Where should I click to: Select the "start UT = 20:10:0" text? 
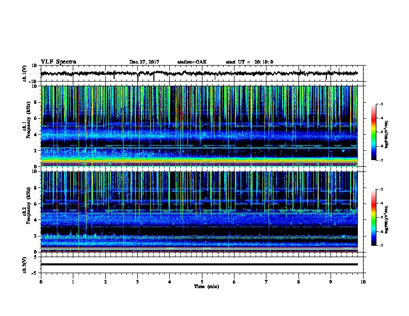point(249,62)
